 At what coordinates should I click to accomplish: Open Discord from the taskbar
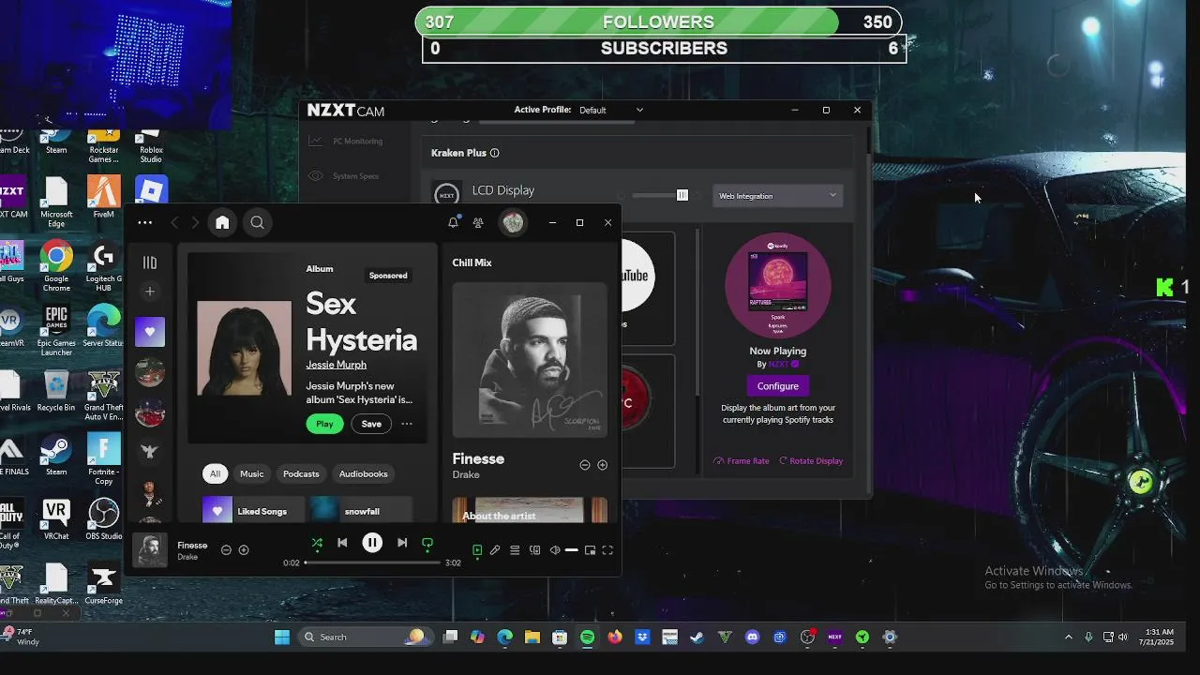click(x=752, y=637)
